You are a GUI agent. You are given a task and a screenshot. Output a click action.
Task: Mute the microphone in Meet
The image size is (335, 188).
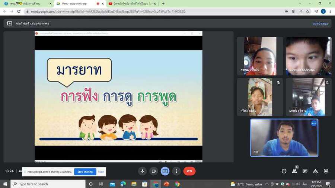click(x=142, y=171)
